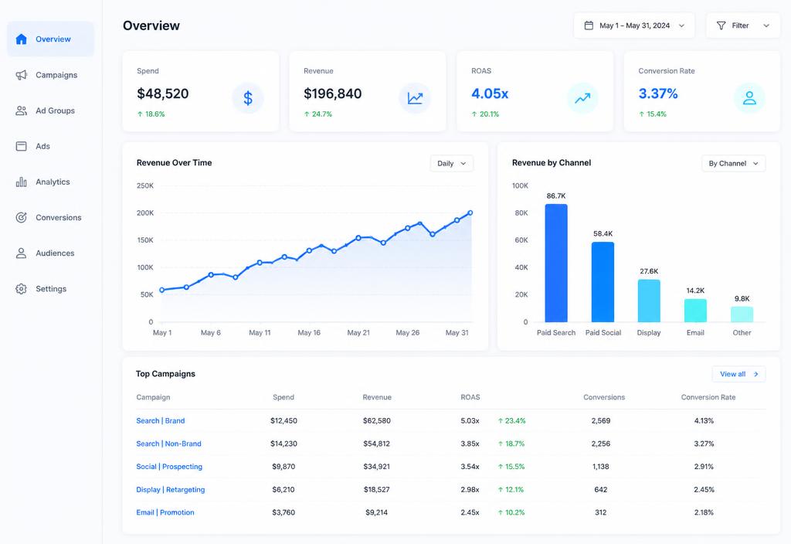Click the May 1 data point on line chart
Viewport: 791px width, 544px height.
[162, 291]
